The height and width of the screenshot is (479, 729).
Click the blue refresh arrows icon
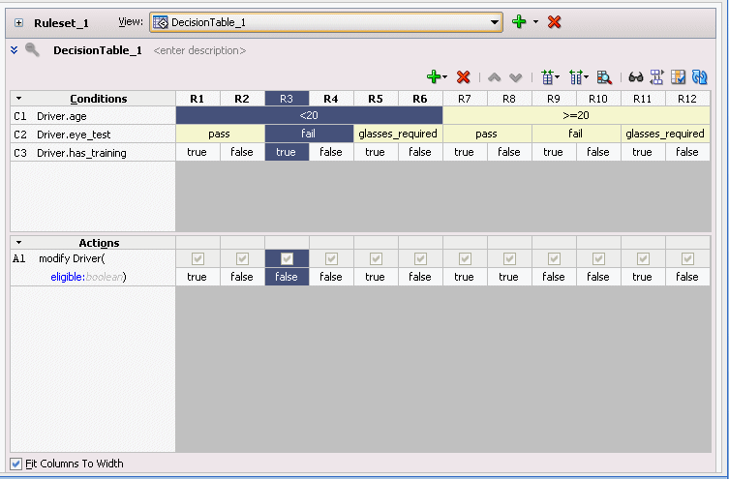700,77
